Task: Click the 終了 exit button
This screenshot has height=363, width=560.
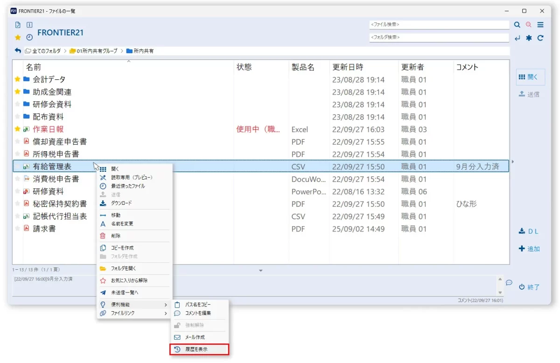Action: point(529,287)
